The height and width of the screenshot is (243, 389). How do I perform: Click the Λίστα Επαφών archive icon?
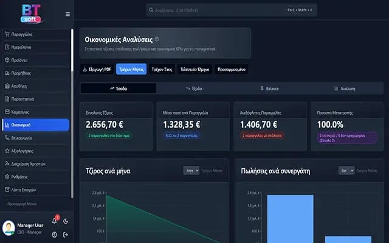7,190
